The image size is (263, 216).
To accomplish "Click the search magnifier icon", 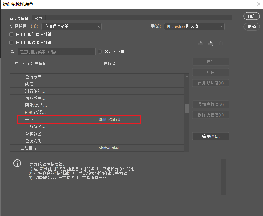I will coord(12,51).
